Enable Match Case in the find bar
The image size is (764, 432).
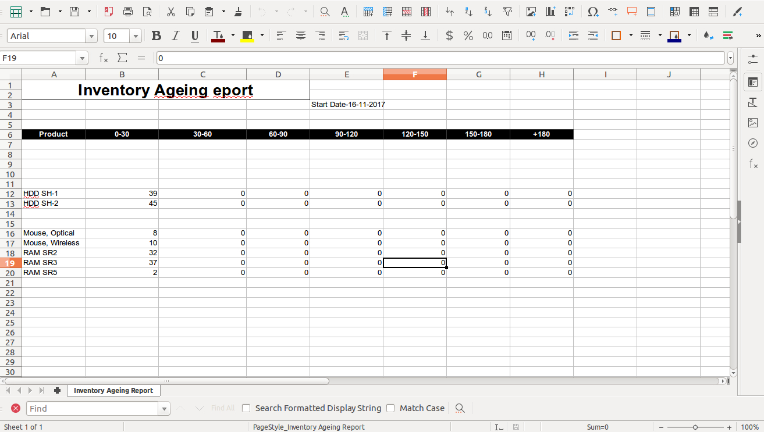click(x=390, y=408)
